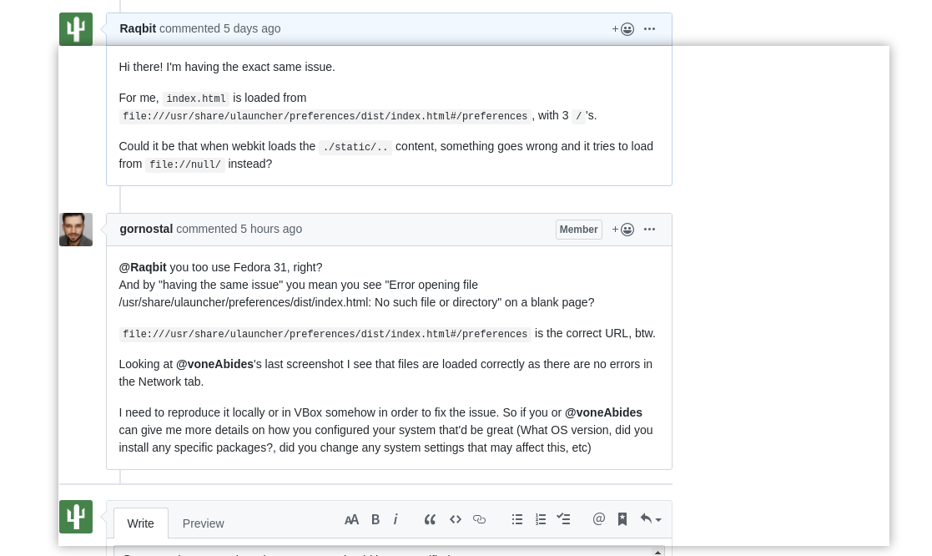Insert a quote block
Screen dimensions: 932x556
[430, 520]
